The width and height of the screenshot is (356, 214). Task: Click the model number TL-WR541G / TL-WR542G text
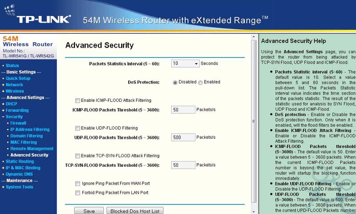[28, 56]
